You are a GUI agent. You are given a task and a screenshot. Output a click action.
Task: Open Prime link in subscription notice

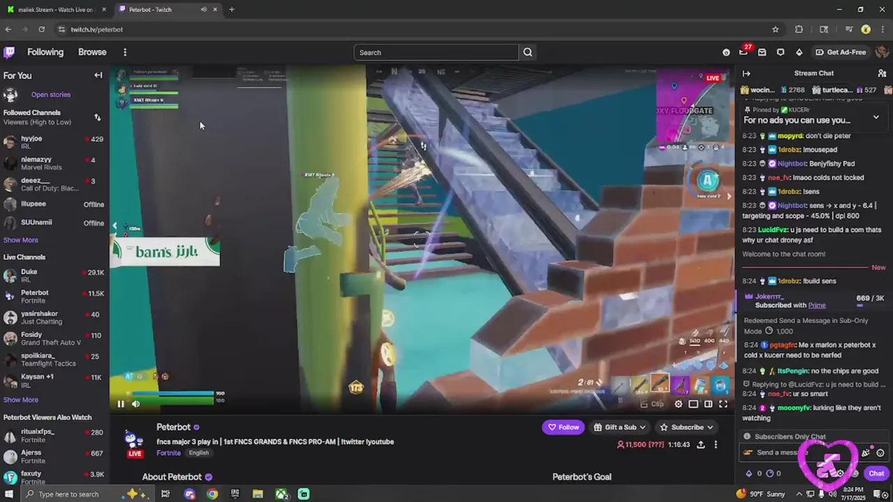click(x=817, y=305)
